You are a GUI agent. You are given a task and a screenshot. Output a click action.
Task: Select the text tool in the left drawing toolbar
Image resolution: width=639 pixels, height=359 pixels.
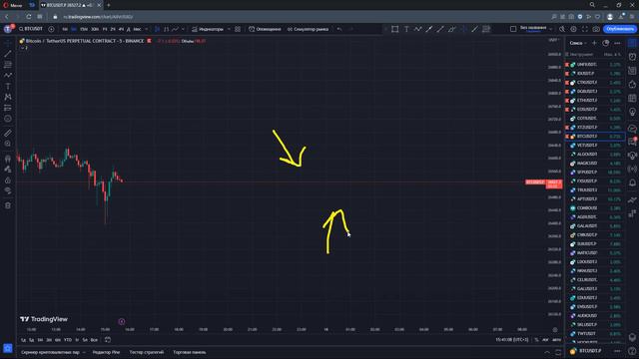[x=8, y=87]
